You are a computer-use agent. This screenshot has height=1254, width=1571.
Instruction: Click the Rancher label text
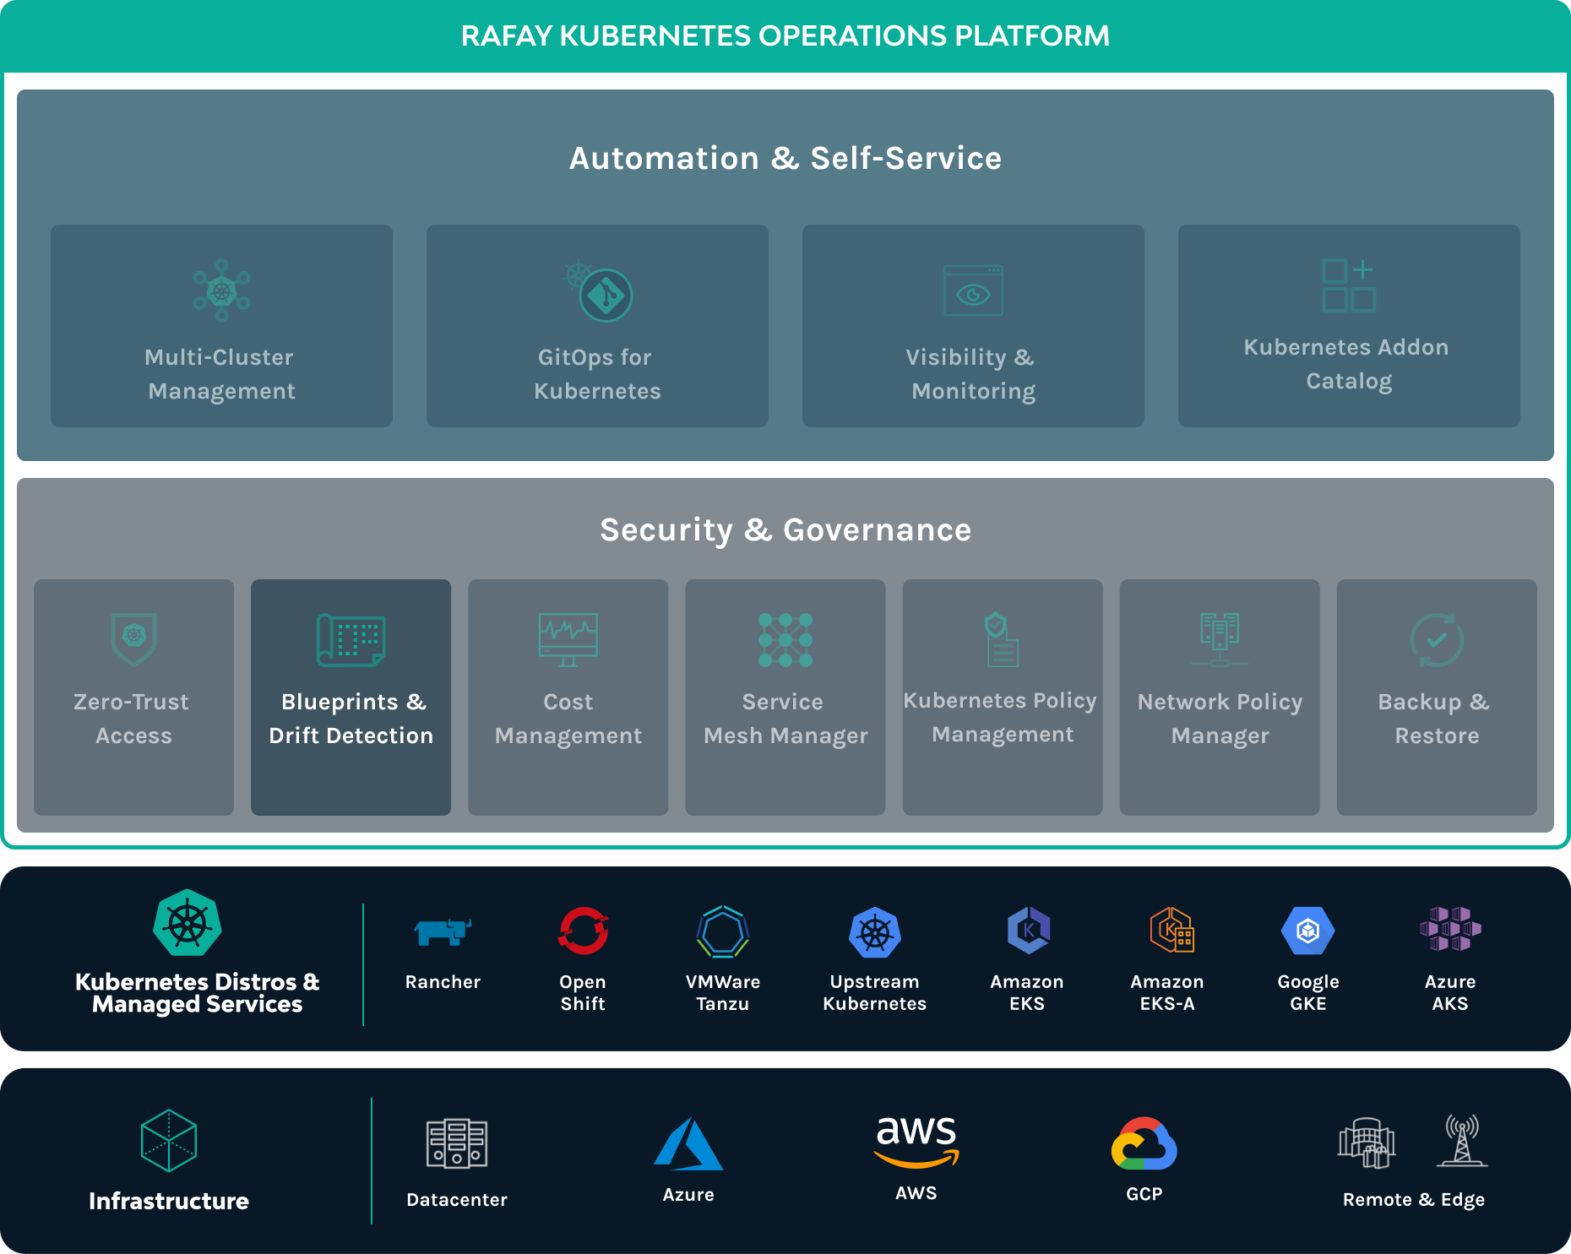443,981
